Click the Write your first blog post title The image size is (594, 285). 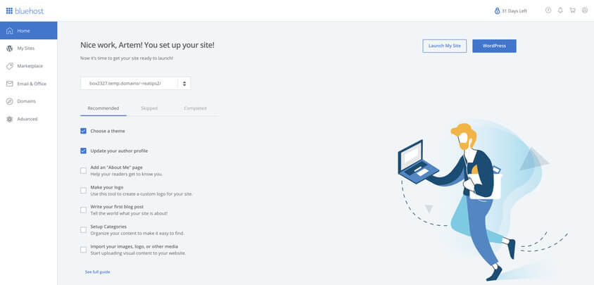click(x=117, y=207)
